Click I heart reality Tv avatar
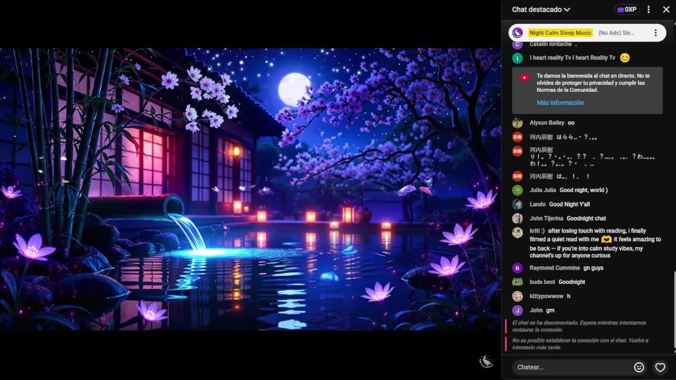This screenshot has width=676, height=380. tap(518, 58)
